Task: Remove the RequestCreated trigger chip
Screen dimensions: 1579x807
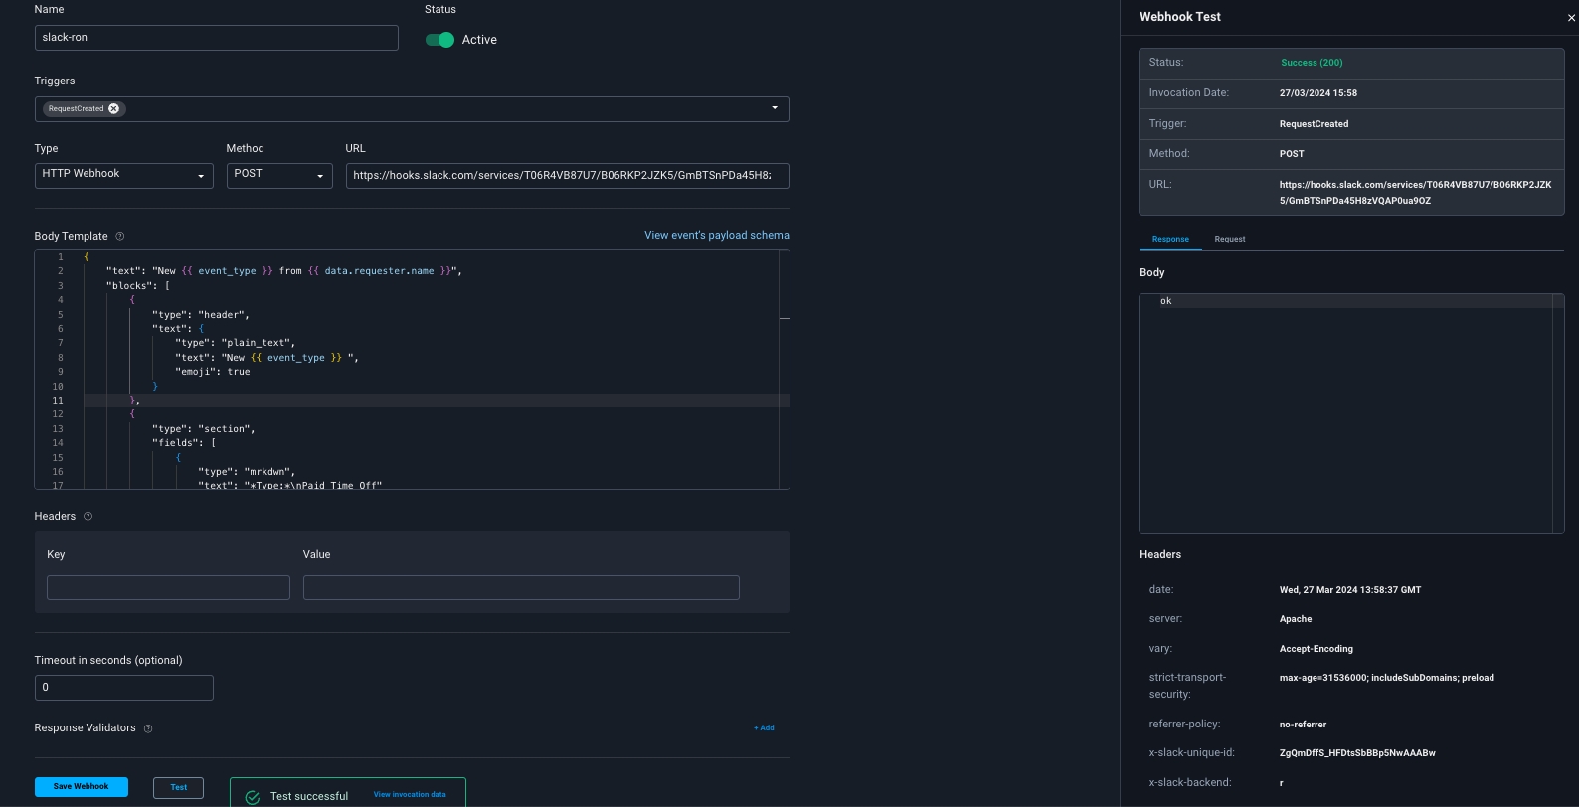Action: pyautogui.click(x=113, y=109)
